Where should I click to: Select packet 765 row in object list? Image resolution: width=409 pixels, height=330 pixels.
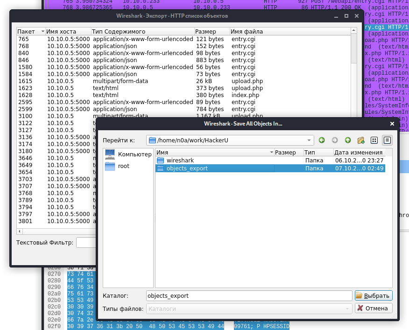(183, 39)
